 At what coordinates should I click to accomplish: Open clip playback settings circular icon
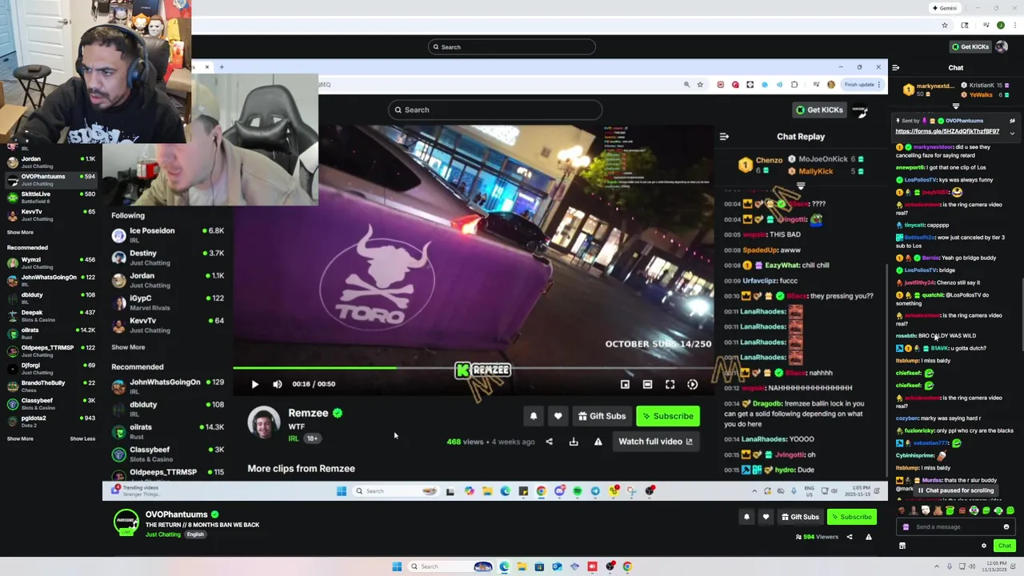pos(692,384)
